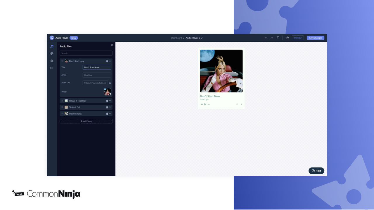
Task: Click the Audio URL input field
Action: tap(95, 83)
